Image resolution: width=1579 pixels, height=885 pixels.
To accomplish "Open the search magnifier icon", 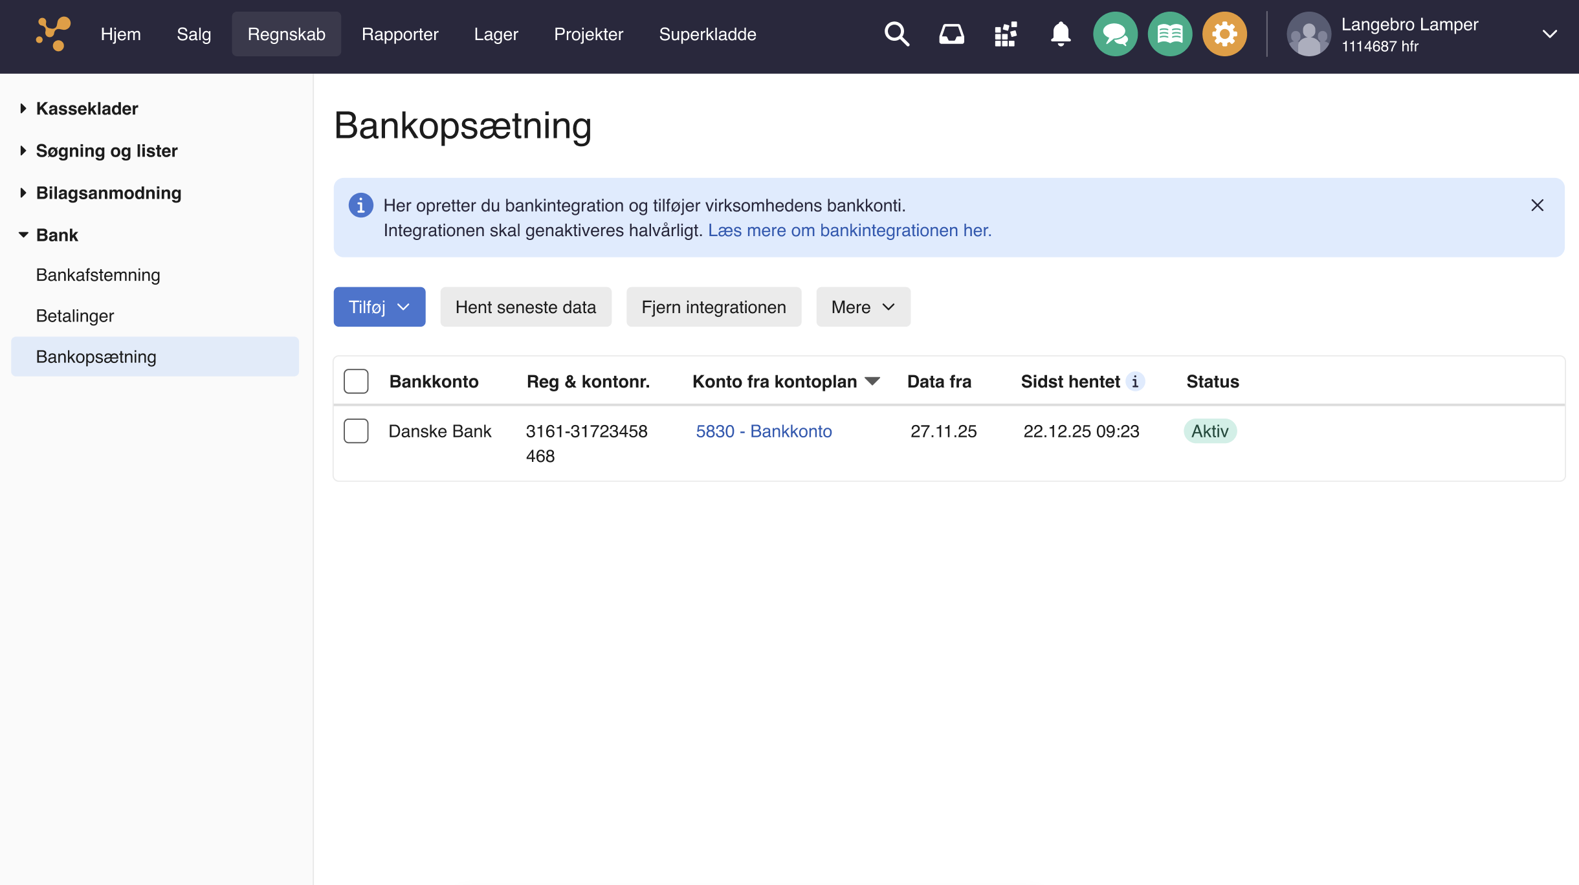I will [x=896, y=34].
